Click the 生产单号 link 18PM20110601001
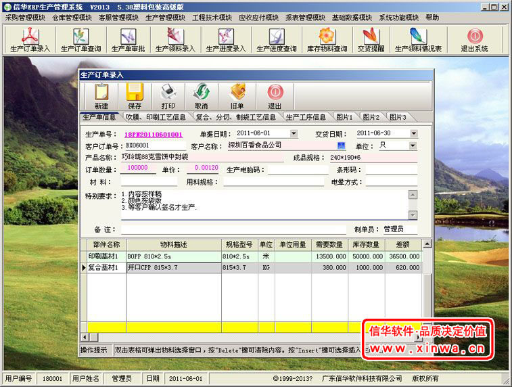Image resolution: width=512 pixels, height=387 pixels. click(x=153, y=134)
